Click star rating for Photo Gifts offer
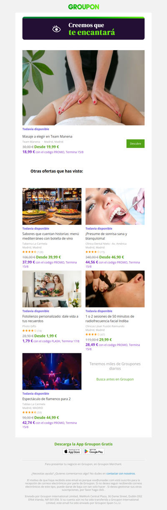 pyautogui.click(x=29, y=331)
